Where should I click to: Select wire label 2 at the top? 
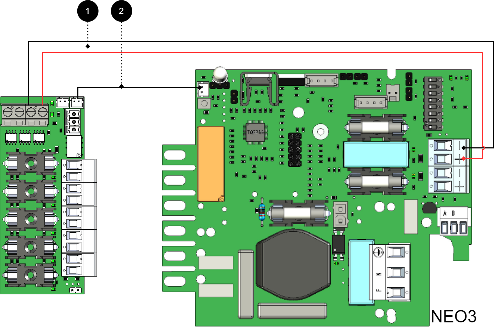click(x=121, y=11)
